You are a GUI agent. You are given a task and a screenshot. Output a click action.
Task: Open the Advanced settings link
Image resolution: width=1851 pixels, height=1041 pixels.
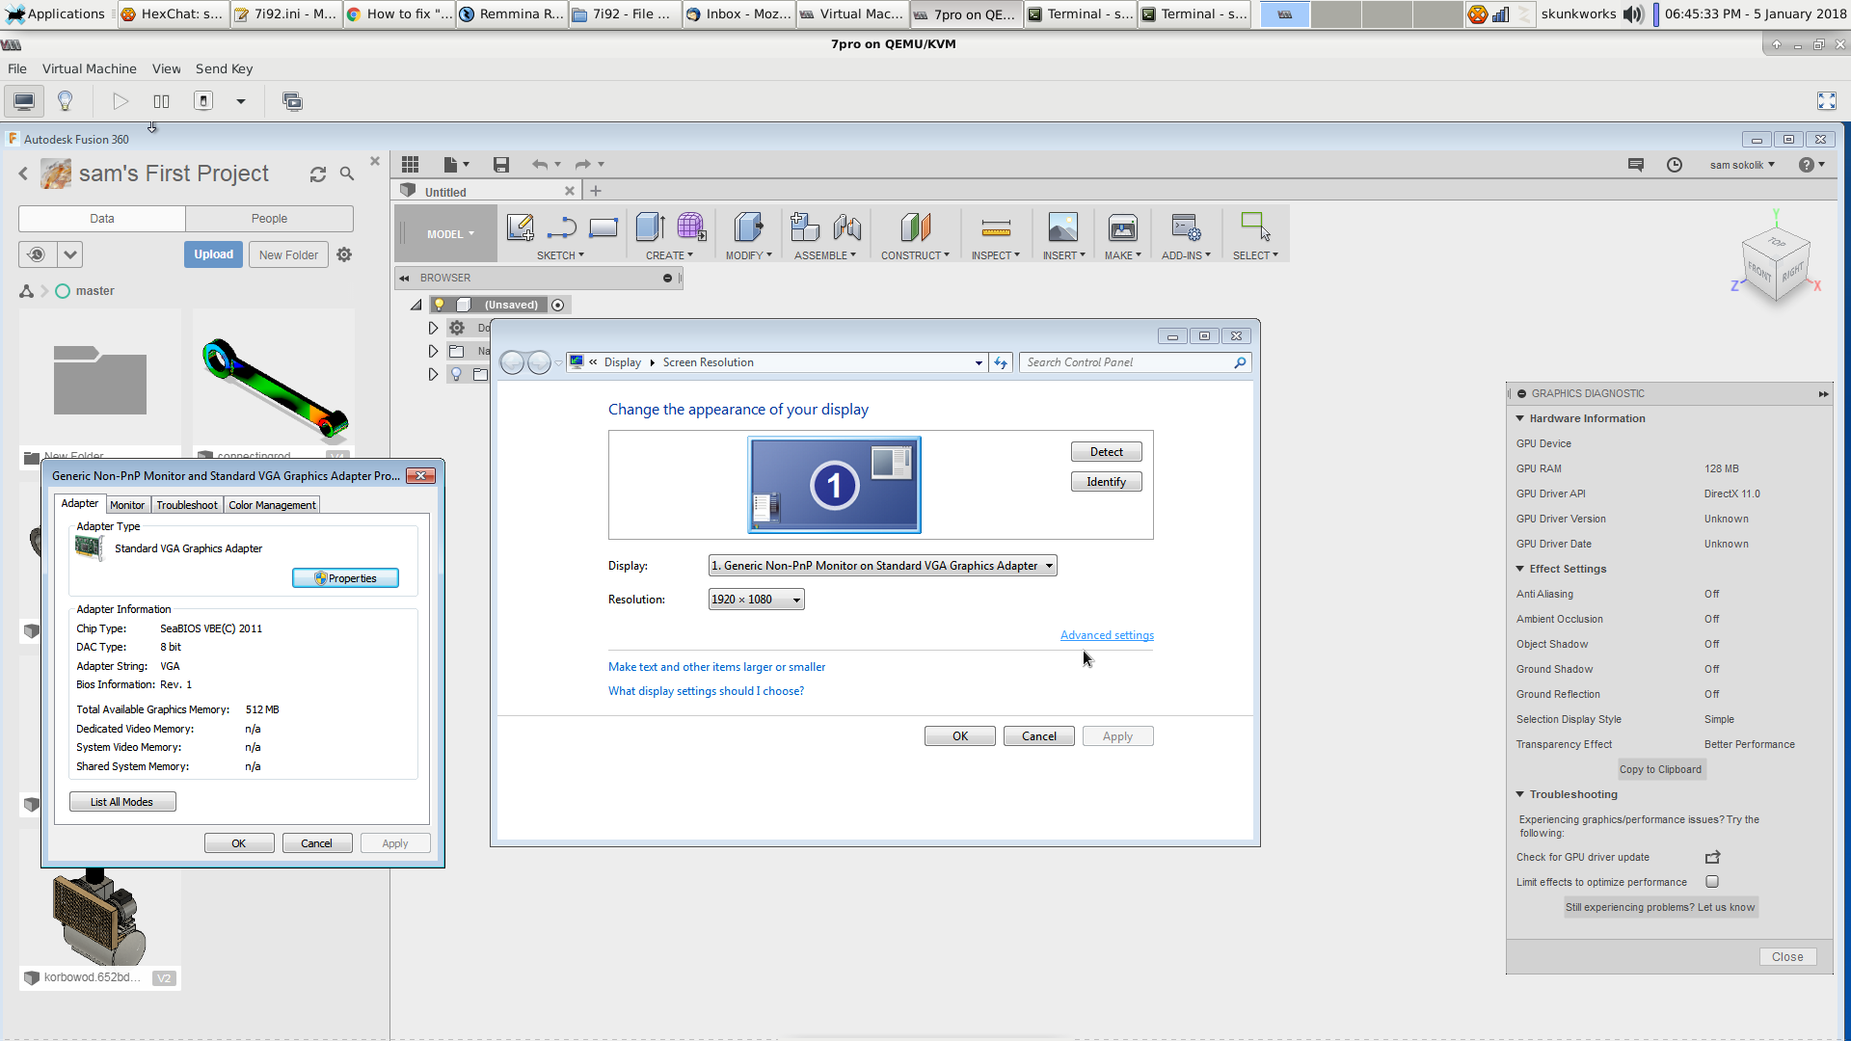[x=1107, y=635]
